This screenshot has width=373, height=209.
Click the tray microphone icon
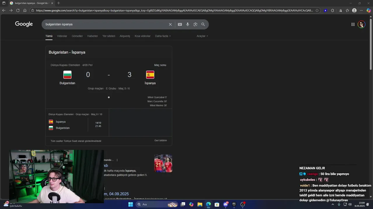click(x=339, y=204)
